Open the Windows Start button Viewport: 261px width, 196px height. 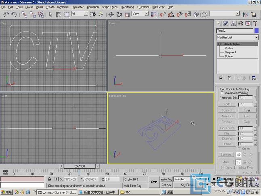pos(6,192)
